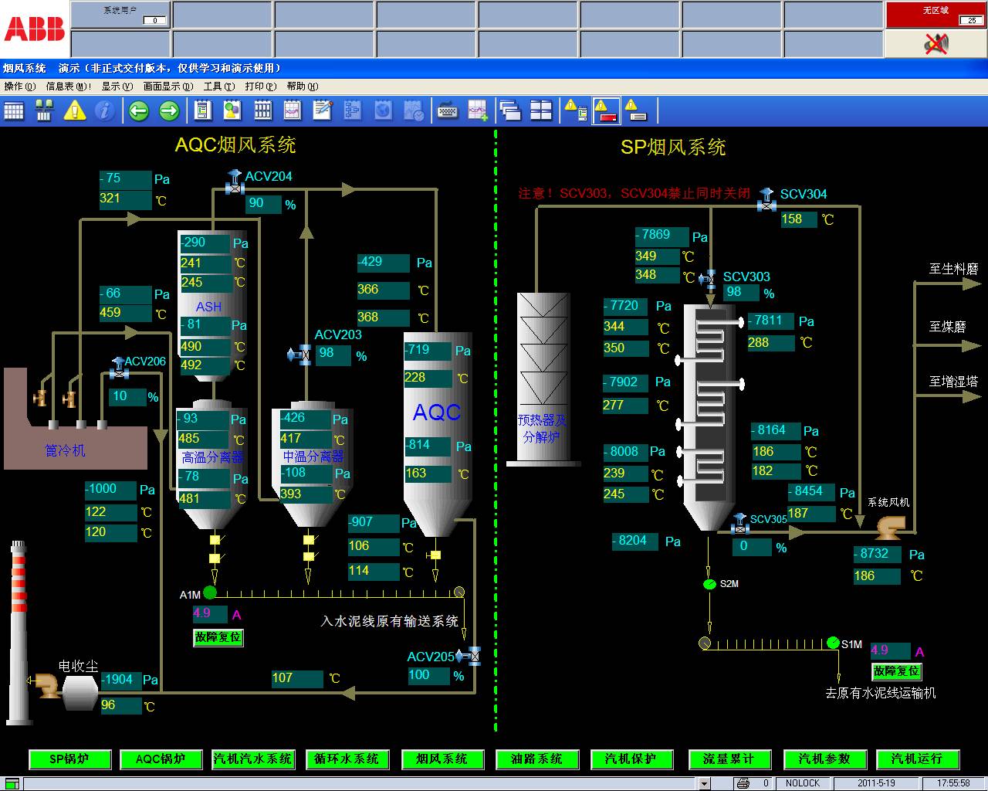Click the yellow alarm warning triangle icon

point(74,110)
